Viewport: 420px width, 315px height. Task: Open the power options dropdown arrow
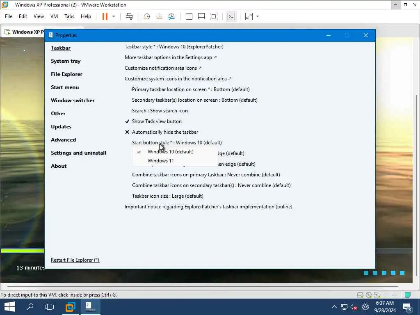tap(114, 16)
